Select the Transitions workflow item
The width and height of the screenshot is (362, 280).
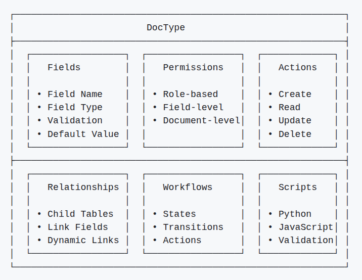193,227
